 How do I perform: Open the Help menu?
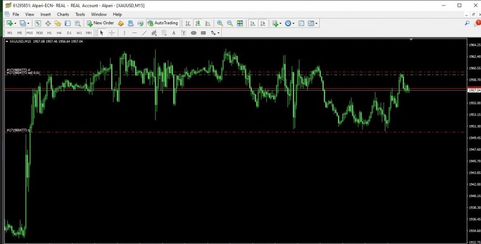point(117,14)
